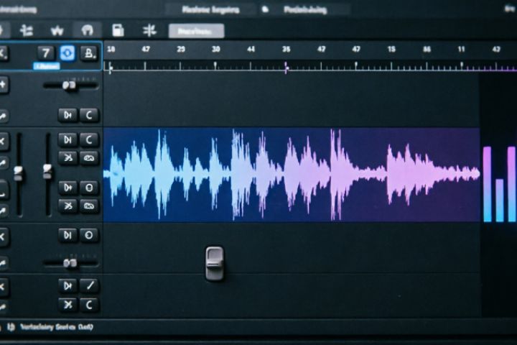Click the small blue label under the 7 button

(47, 66)
